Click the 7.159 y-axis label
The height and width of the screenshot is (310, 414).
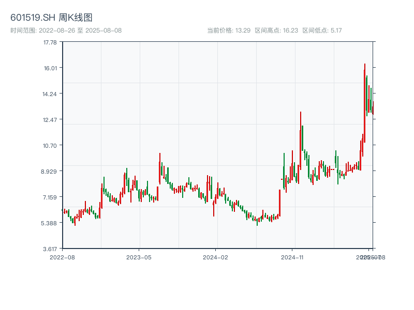(x=50, y=197)
